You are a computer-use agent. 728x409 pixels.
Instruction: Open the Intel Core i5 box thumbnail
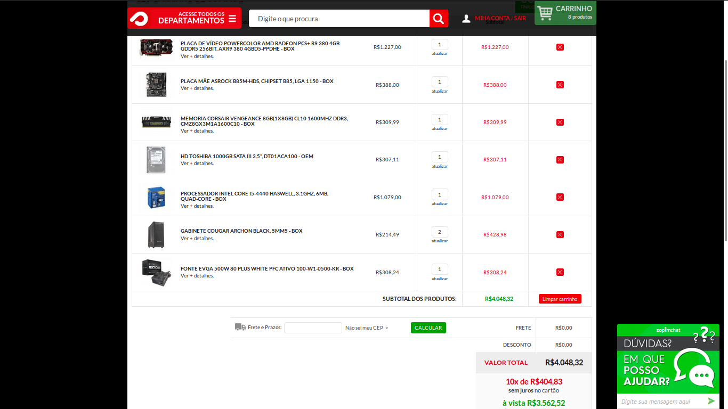point(156,197)
